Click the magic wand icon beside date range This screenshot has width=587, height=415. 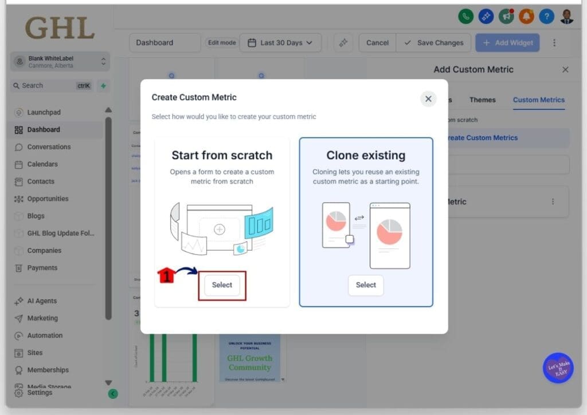[343, 43]
